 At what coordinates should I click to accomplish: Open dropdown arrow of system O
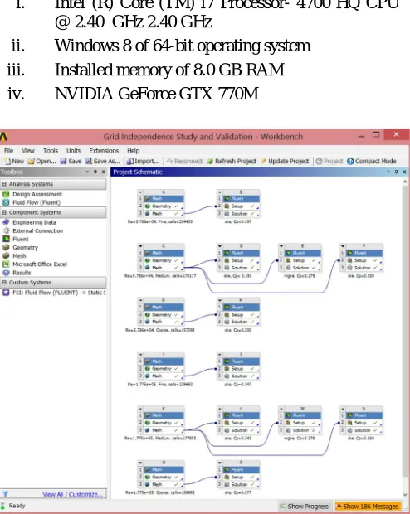click(140, 463)
